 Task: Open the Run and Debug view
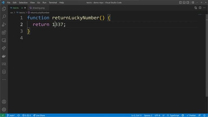tap(4, 25)
